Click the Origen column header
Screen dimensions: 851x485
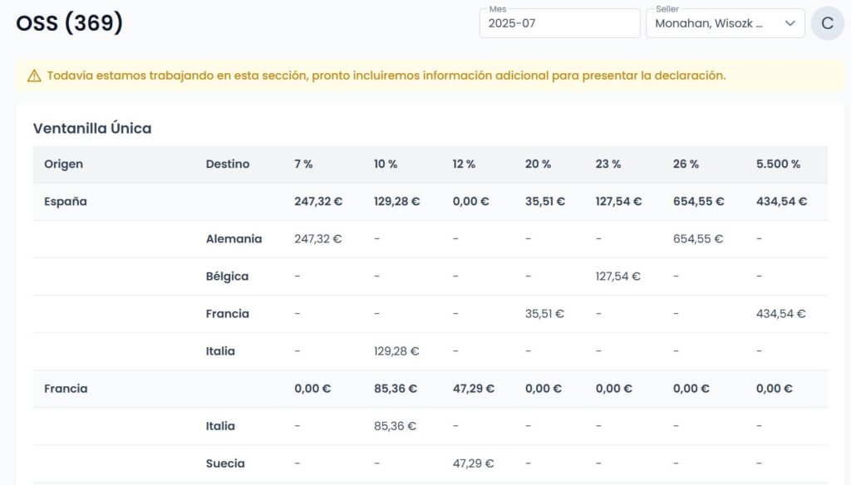pyautogui.click(x=63, y=164)
